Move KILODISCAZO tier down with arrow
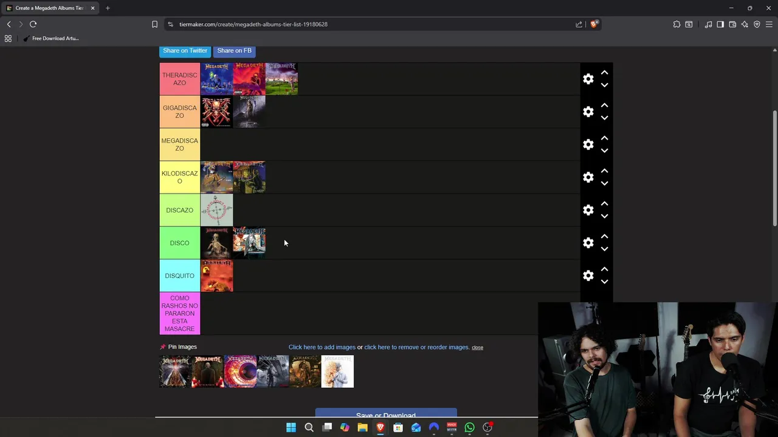The width and height of the screenshot is (778, 437). coord(604,184)
